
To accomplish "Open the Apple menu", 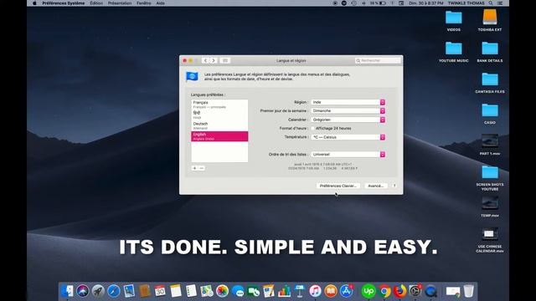I will click(x=34, y=3).
